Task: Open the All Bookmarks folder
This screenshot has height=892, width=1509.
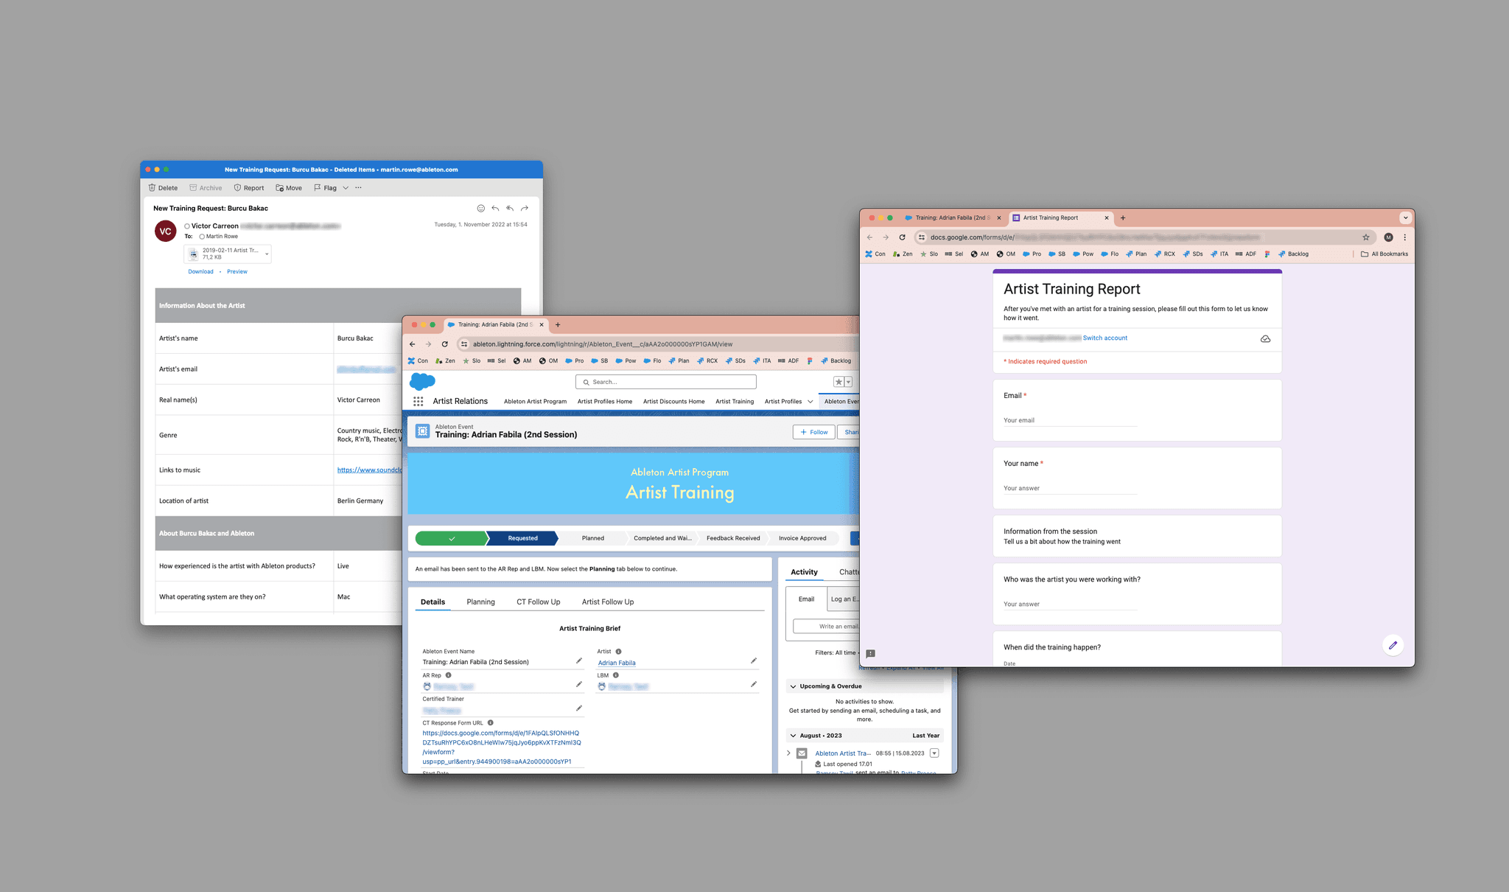Action: [x=1384, y=254]
